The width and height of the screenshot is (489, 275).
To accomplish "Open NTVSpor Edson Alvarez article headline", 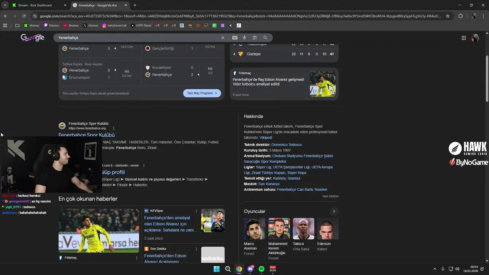I will click(170, 224).
